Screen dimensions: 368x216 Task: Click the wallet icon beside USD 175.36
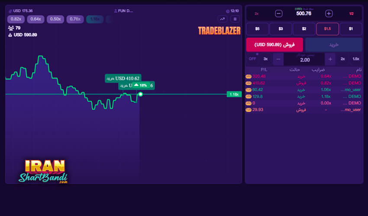pyautogui.click(x=10, y=11)
